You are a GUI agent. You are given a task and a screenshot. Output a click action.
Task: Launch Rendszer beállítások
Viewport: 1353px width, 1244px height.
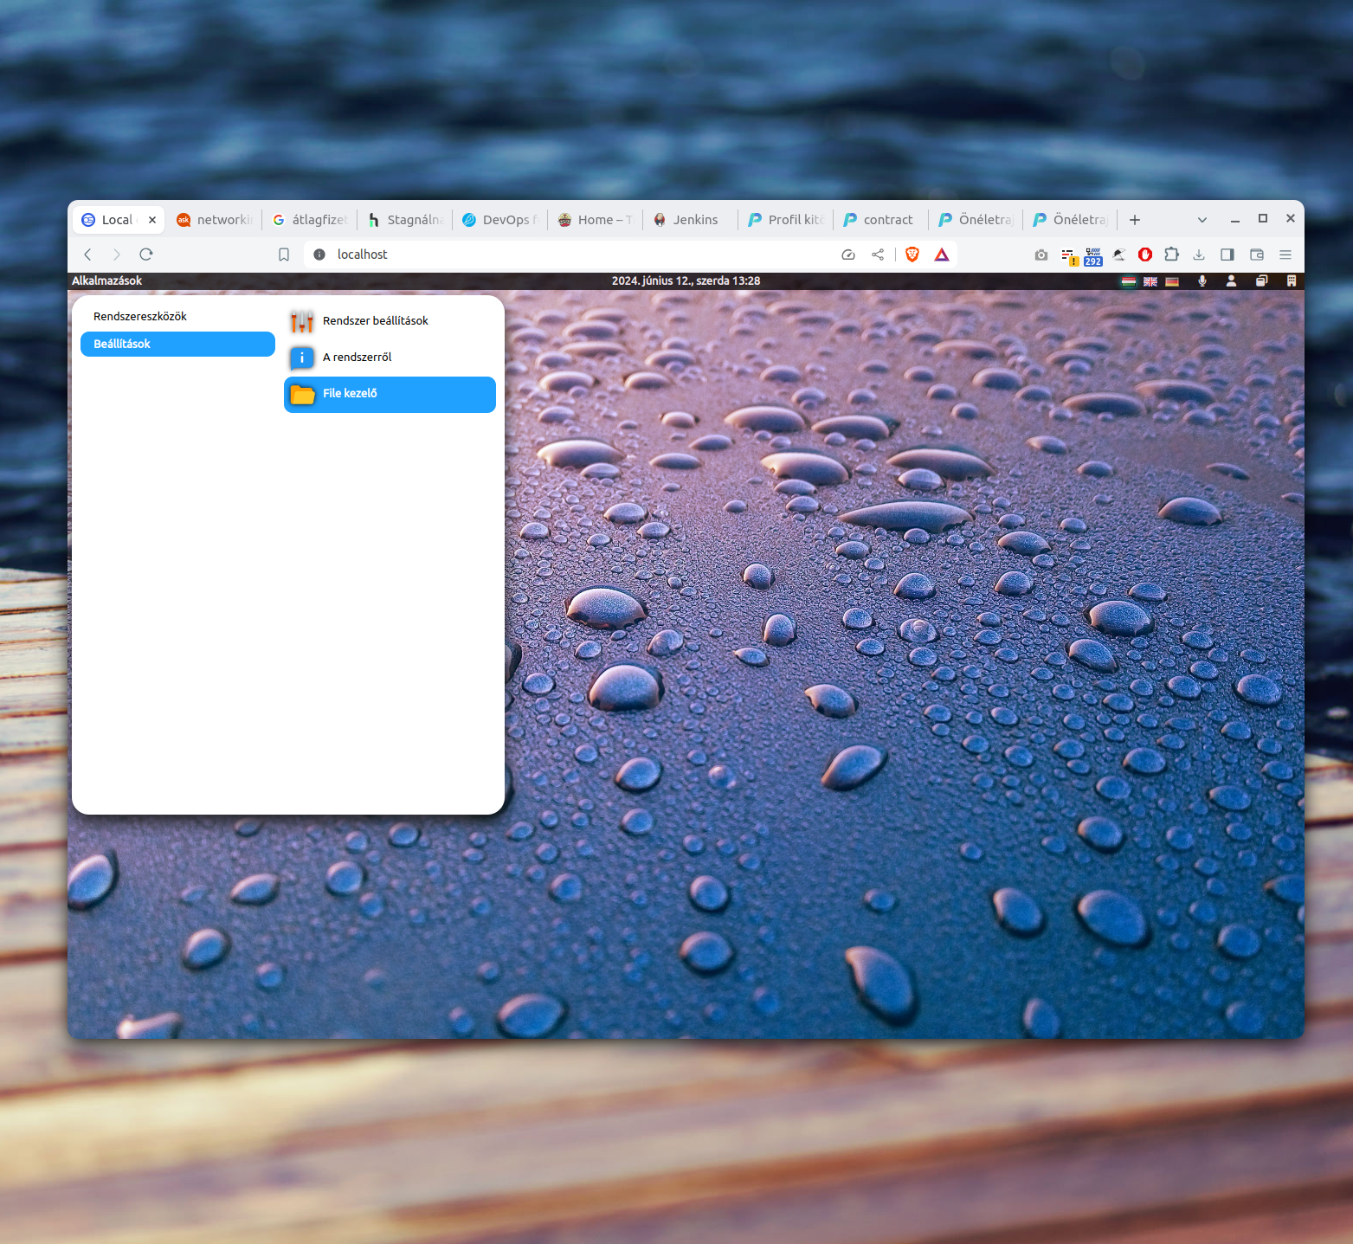point(375,321)
